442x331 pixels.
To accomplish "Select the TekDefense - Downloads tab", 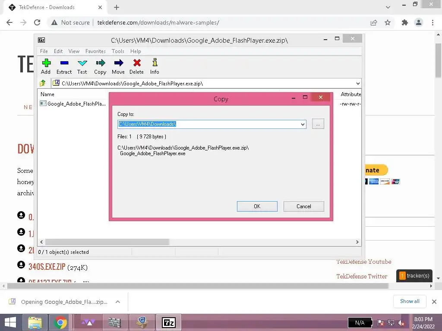I will point(55,7).
